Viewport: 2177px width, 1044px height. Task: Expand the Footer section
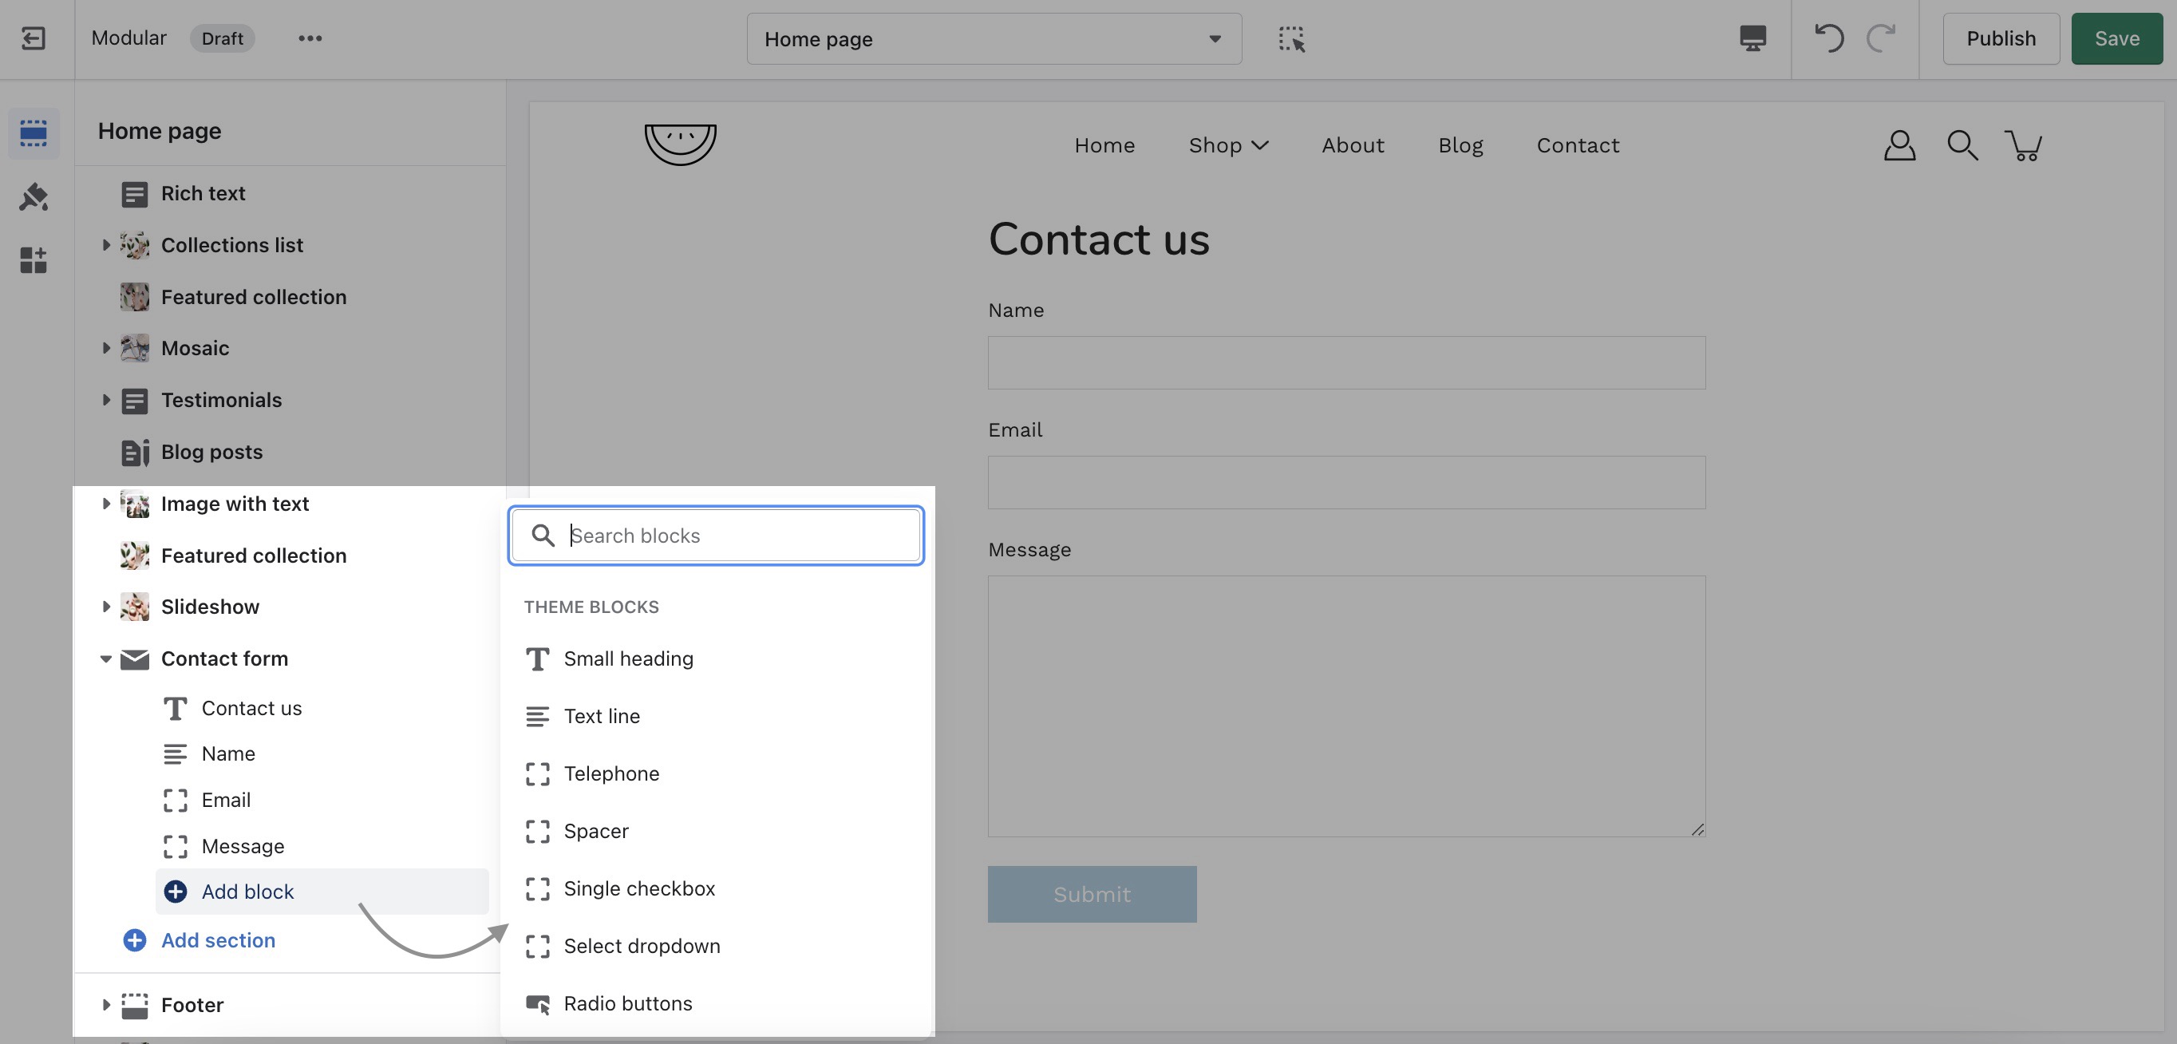point(105,1005)
